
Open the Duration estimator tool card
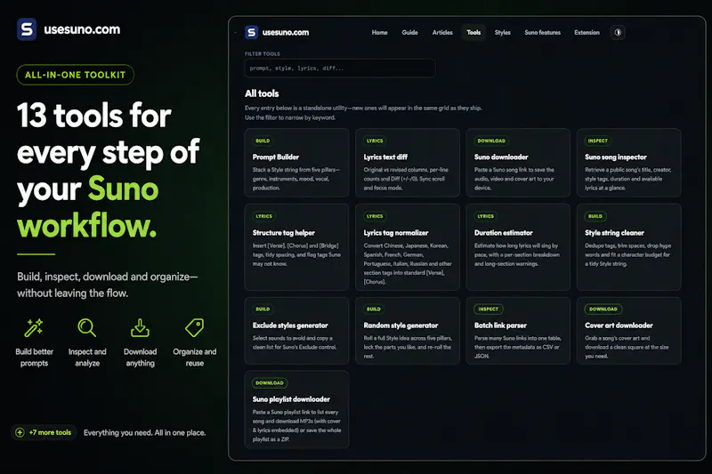pyautogui.click(x=518, y=247)
